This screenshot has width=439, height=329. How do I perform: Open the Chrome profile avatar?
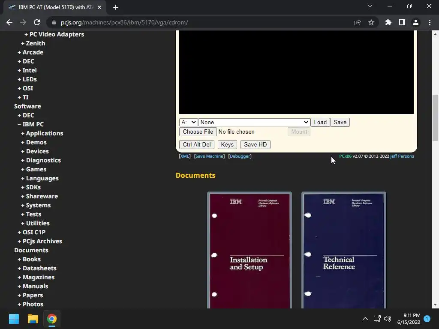416,22
